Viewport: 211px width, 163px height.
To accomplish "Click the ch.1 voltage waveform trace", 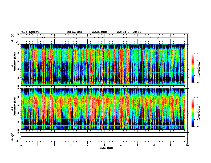I will pyautogui.click(x=103, y=38).
